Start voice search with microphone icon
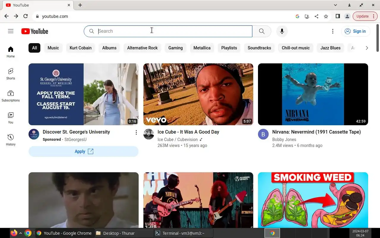 tap(282, 31)
